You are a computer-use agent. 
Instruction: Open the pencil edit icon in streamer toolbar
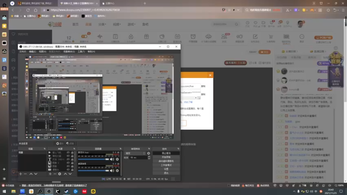[x=255, y=36]
